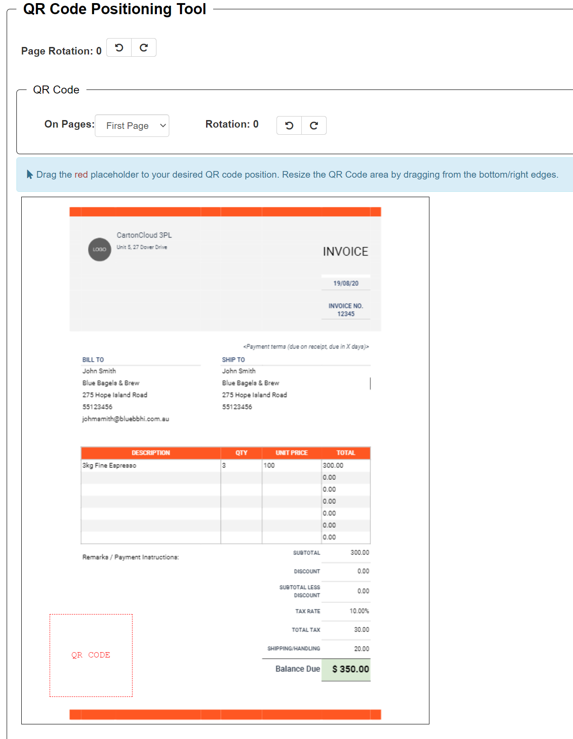The width and height of the screenshot is (573, 739).
Task: Click CartonCloud 3PL company name
Action: (144, 235)
